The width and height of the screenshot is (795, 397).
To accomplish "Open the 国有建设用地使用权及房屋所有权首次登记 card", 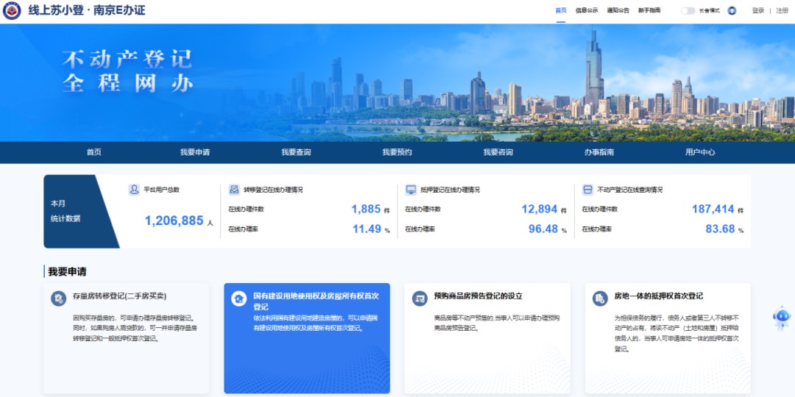I will [307, 338].
